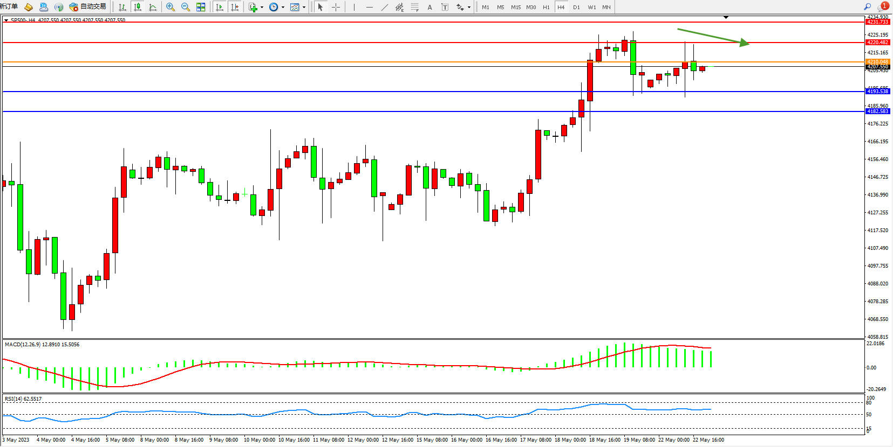Zoom in on the chart
Viewport: 893px width, 447px height.
tap(171, 7)
